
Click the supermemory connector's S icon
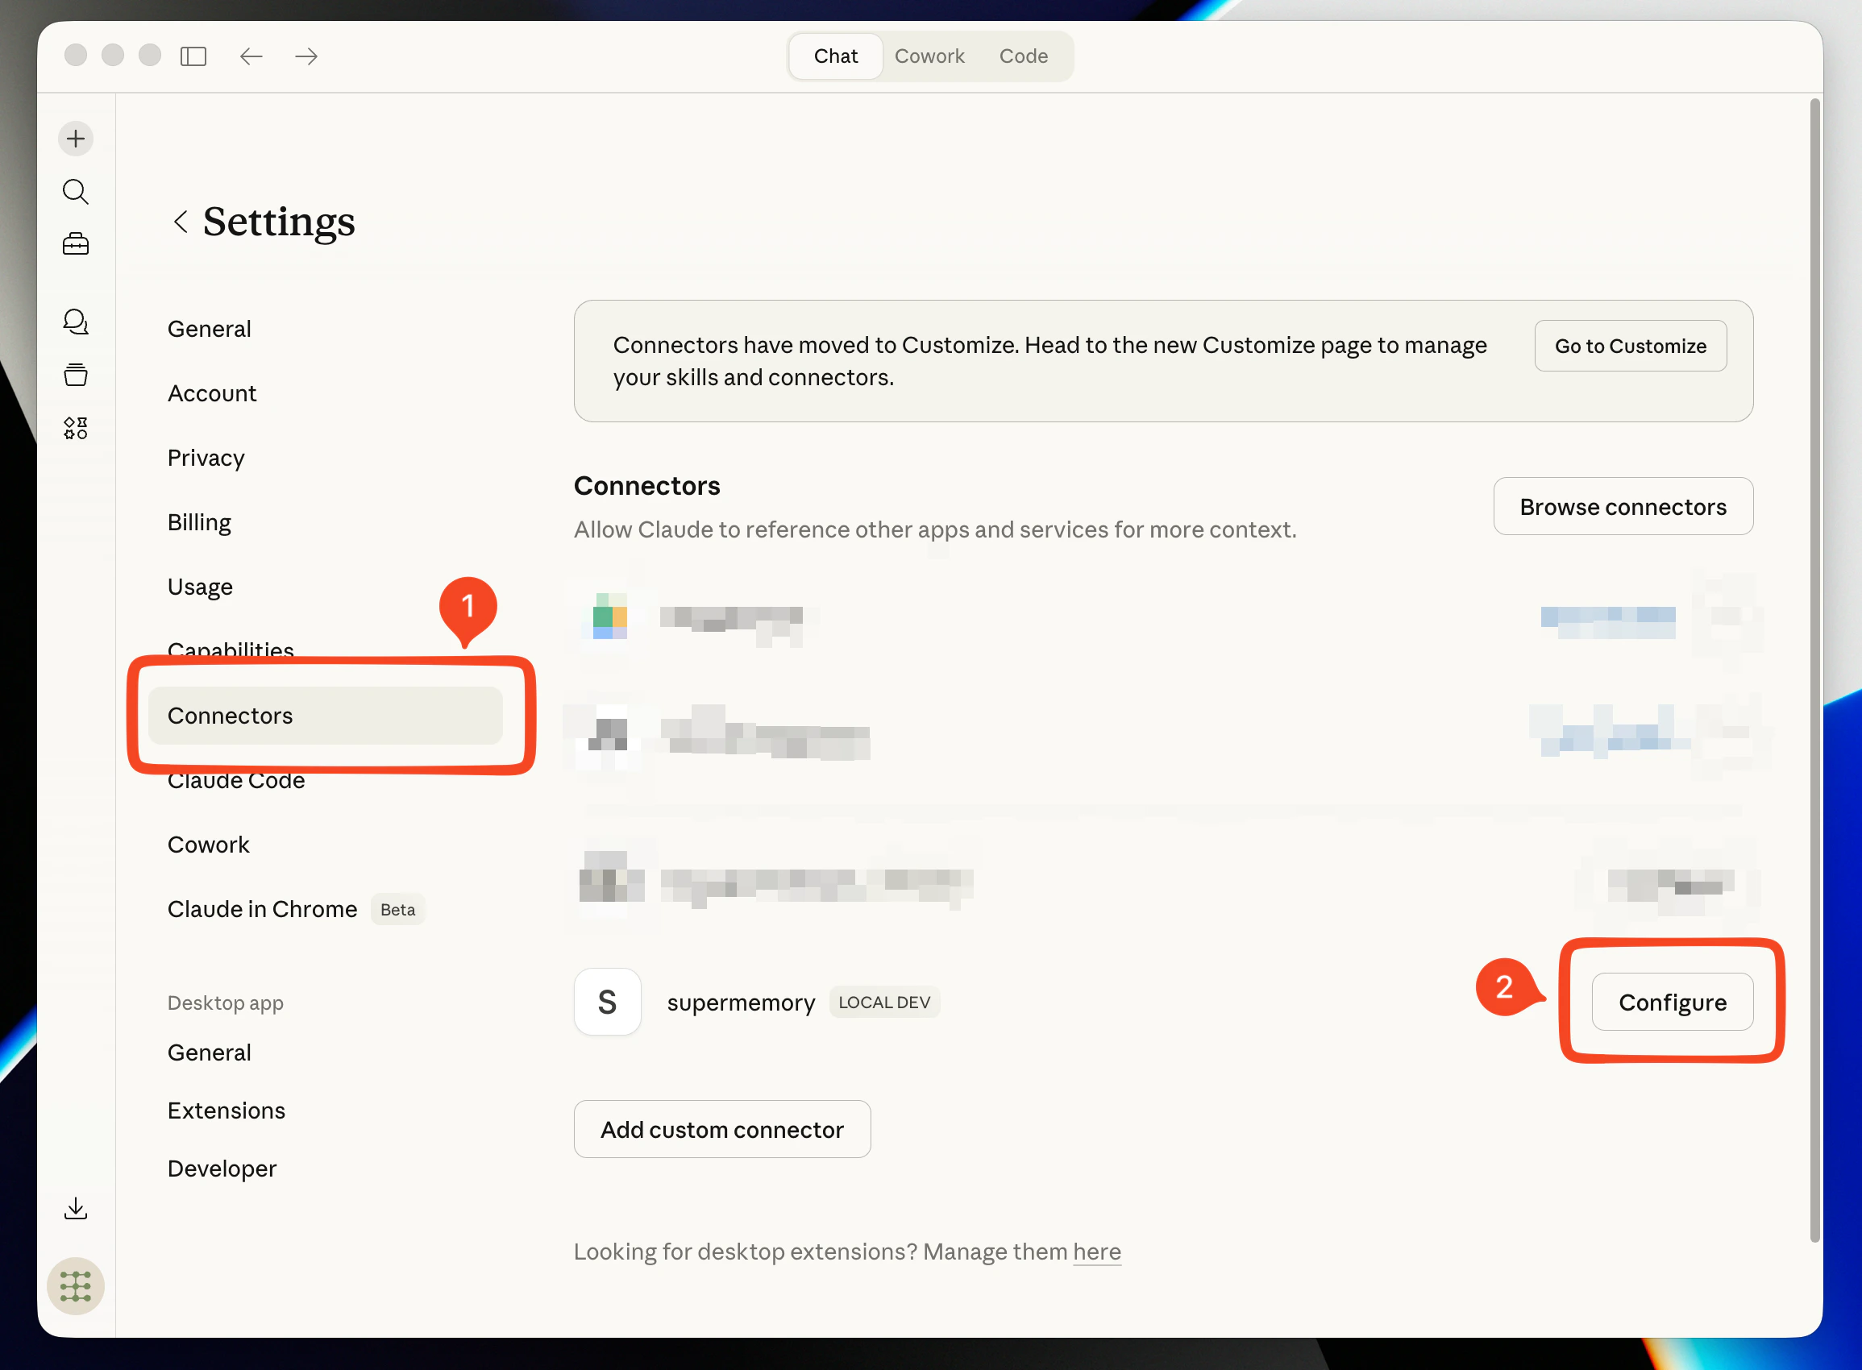(x=607, y=1002)
